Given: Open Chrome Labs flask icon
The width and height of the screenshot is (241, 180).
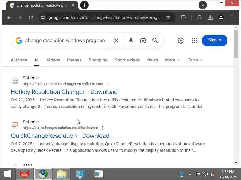Looking at the screenshot, I should click(x=199, y=17).
